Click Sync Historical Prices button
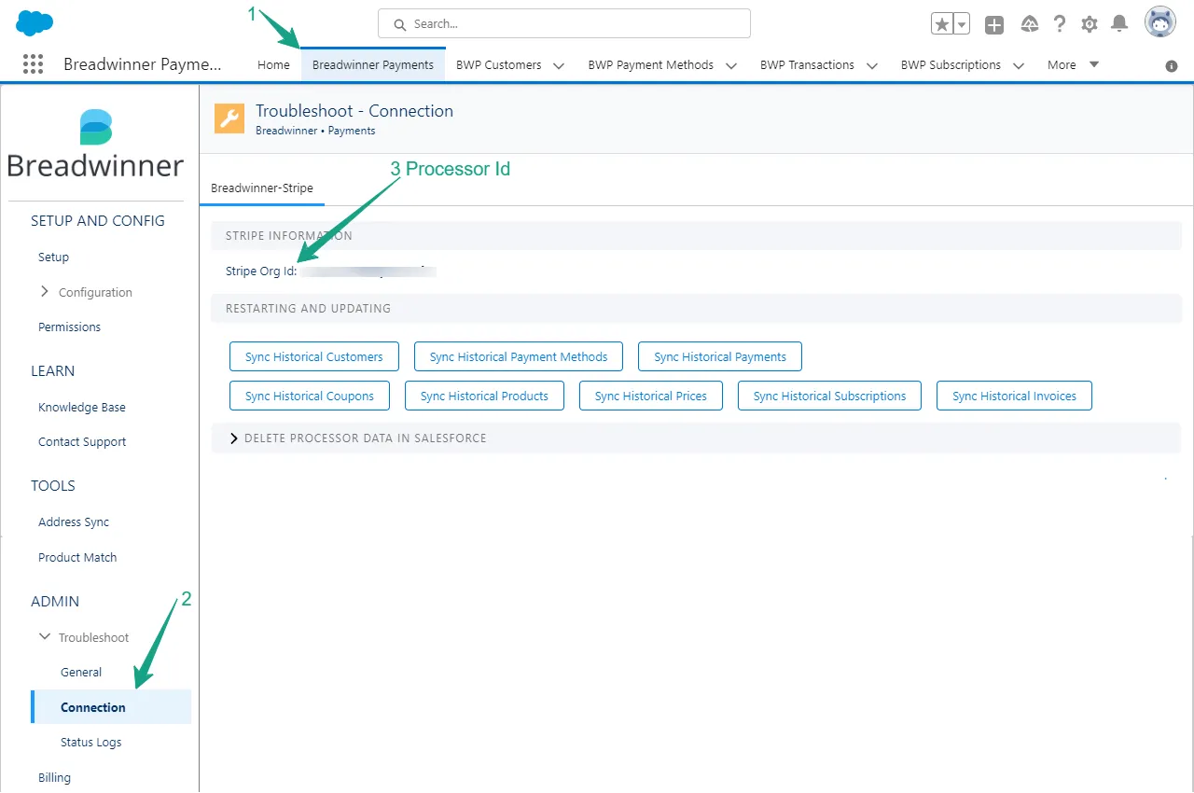The image size is (1194, 793). tap(651, 396)
